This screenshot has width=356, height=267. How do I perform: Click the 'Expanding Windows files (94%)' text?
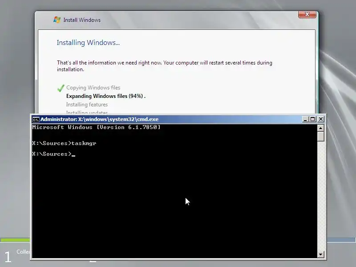coord(106,96)
